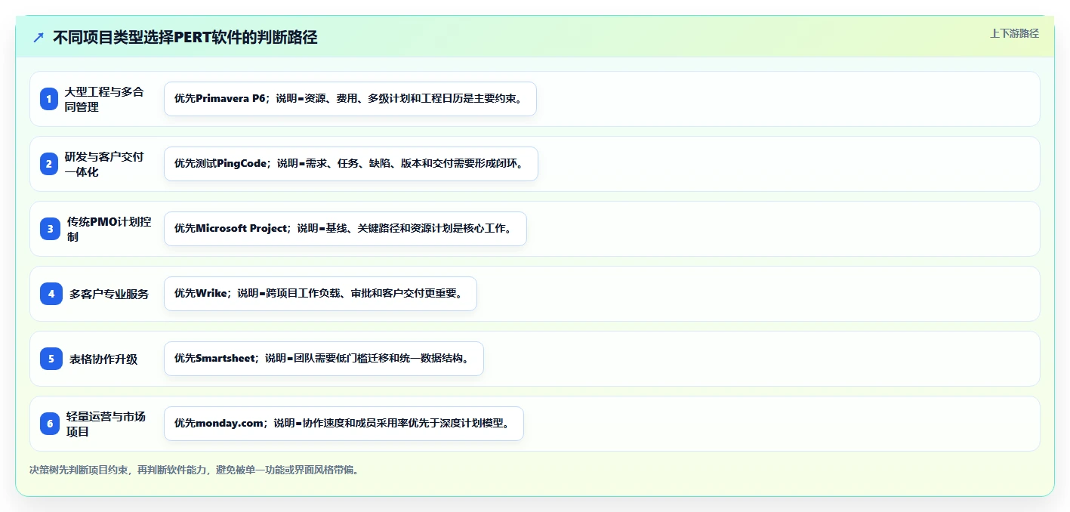The height and width of the screenshot is (512, 1070).
Task: Click step number badge 2
Action: pyautogui.click(x=49, y=164)
